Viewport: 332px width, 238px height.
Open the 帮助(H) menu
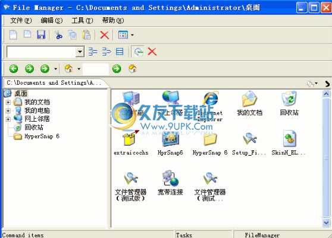113,21
